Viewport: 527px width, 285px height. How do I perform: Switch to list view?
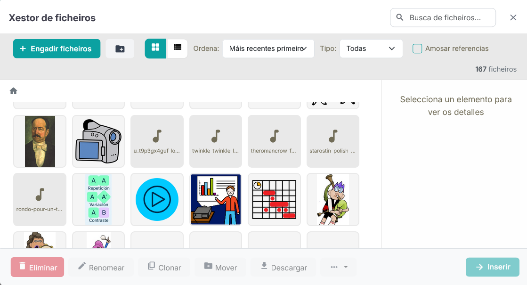[177, 49]
